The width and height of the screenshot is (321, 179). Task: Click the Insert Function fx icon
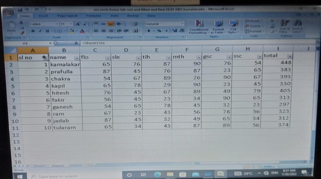76,43
